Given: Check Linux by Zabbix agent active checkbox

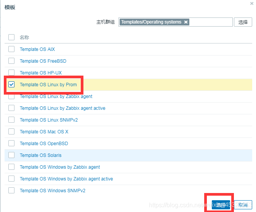Looking at the screenshot, I should coord(11,108).
